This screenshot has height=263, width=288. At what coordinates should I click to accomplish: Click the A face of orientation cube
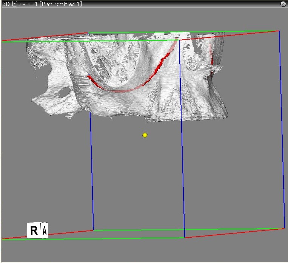click(45, 230)
